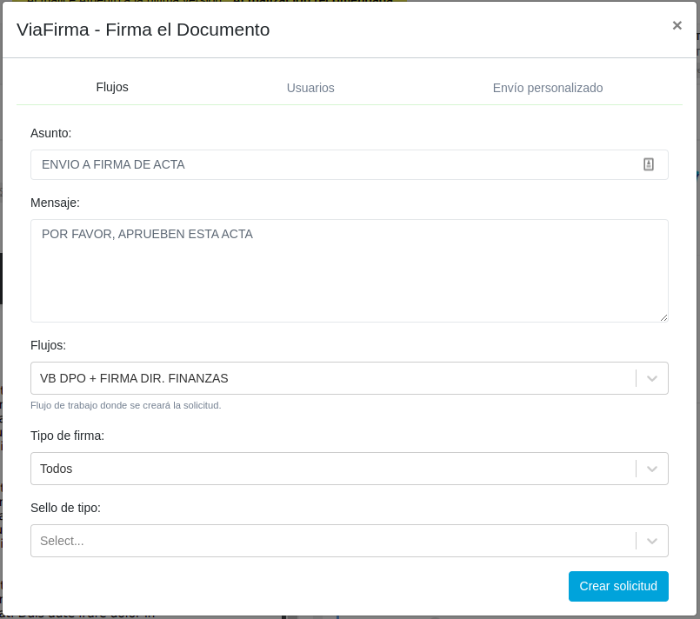This screenshot has width=700, height=619.
Task: Click the Mensaje text area resize handle
Action: click(x=663, y=317)
